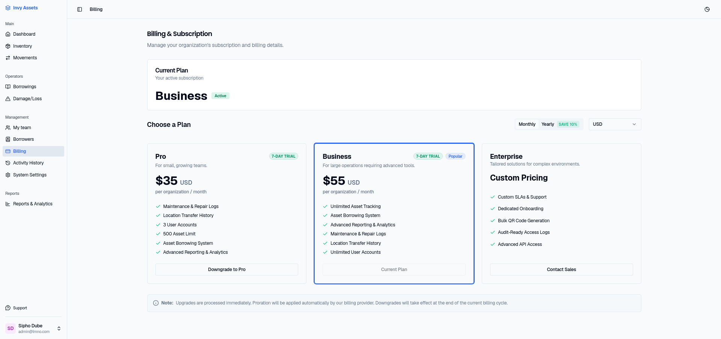The image size is (721, 339).
Task: Click the Popular badge on Business card
Action: coord(455,156)
